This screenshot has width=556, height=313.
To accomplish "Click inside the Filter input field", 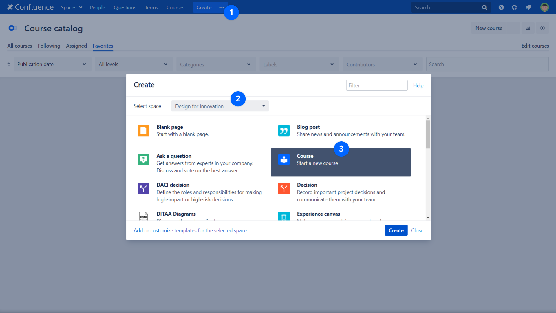I will [376, 85].
